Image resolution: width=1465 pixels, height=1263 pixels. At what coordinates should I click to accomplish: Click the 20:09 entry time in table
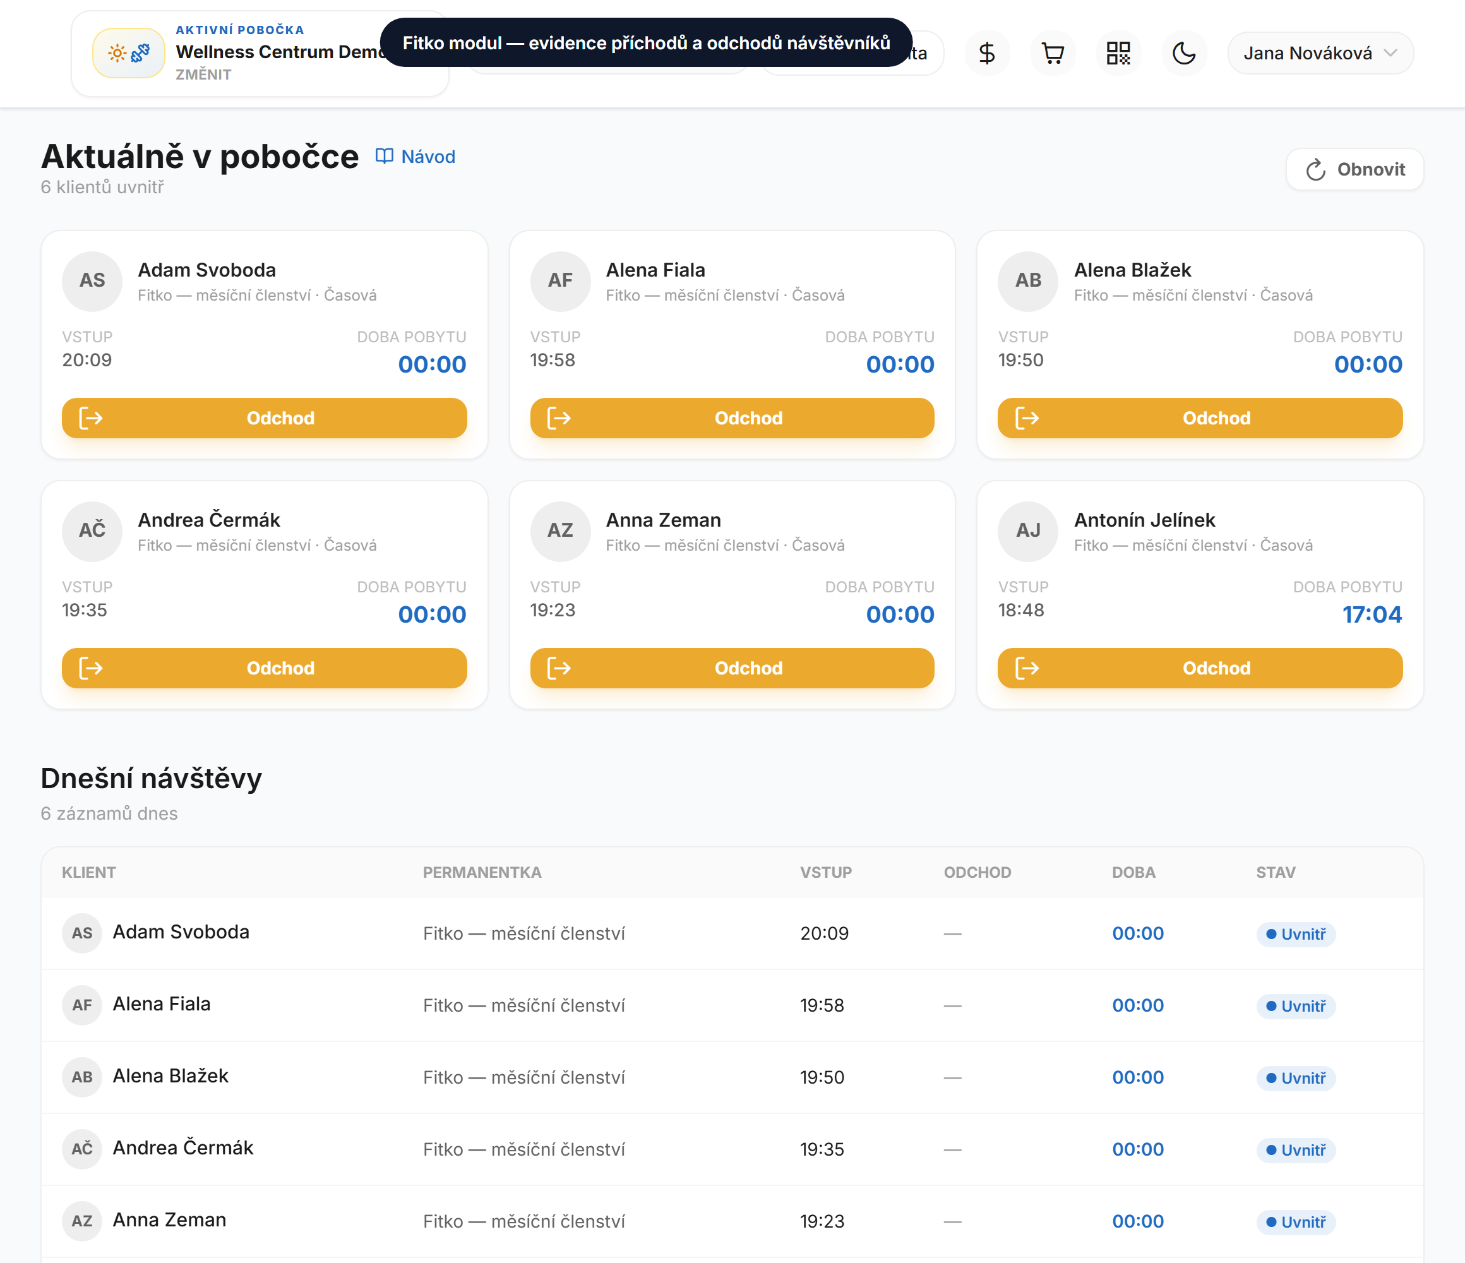825,933
